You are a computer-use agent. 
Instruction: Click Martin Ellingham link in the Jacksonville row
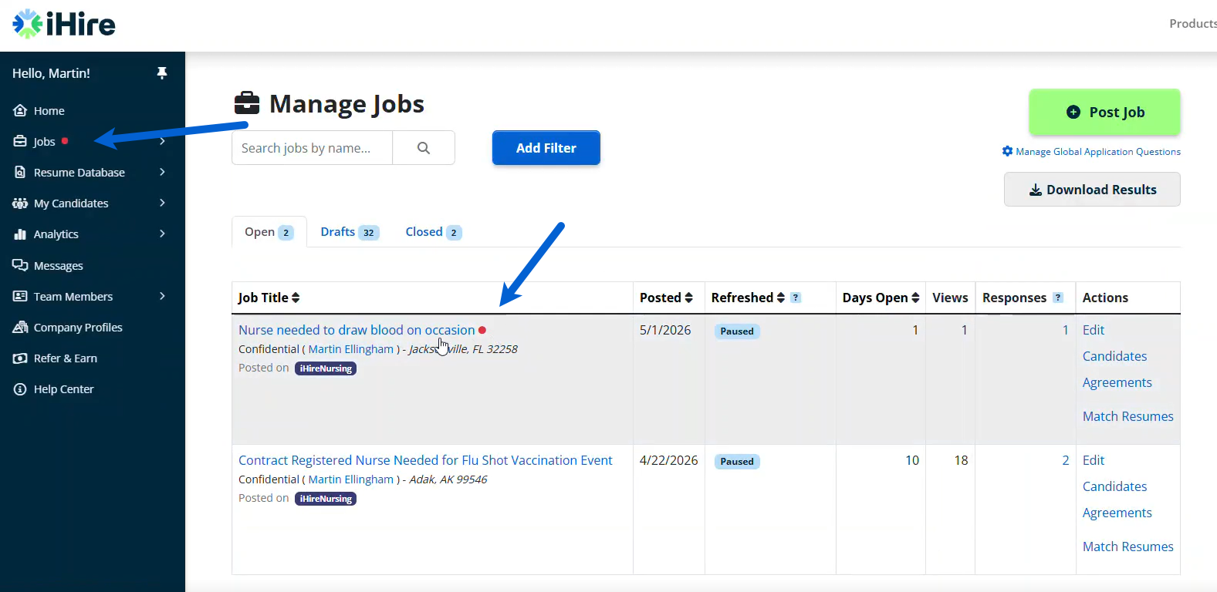(351, 349)
